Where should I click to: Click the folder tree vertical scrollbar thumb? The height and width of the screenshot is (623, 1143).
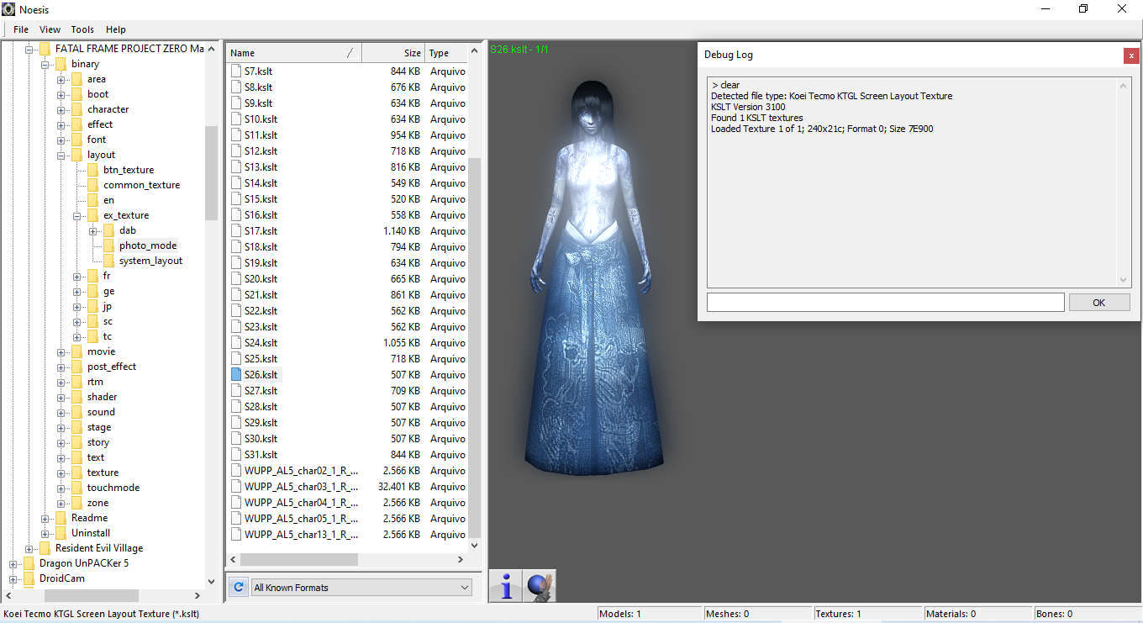211,172
